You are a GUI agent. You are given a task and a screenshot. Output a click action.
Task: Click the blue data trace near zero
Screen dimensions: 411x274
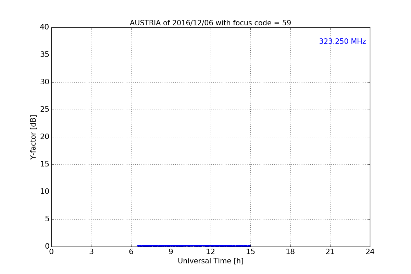[194, 246]
